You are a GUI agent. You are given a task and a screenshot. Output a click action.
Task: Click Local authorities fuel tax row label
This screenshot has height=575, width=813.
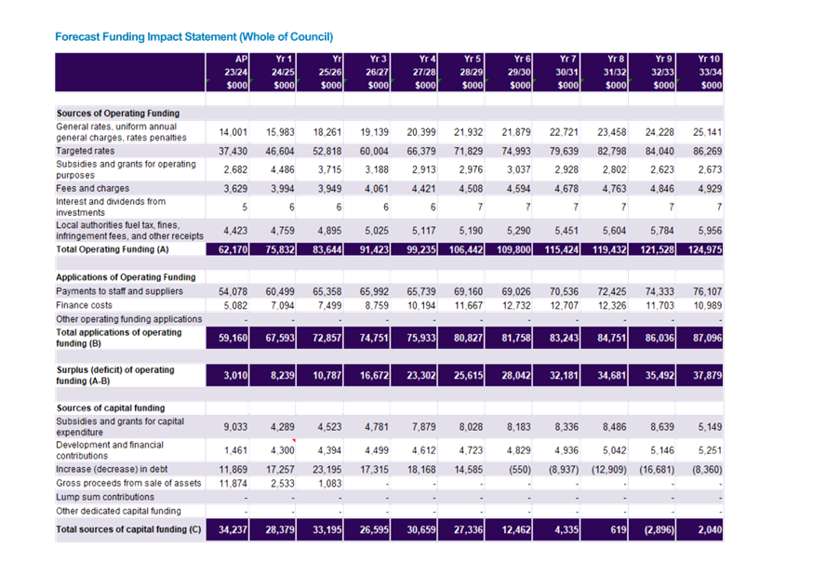[x=129, y=231]
